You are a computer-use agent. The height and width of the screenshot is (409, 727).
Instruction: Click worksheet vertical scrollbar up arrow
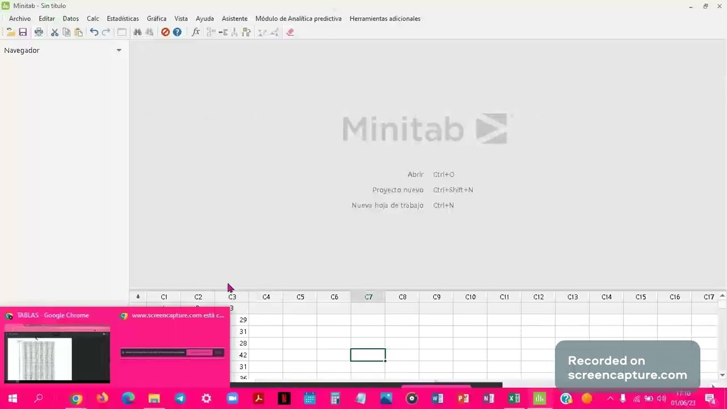click(722, 296)
